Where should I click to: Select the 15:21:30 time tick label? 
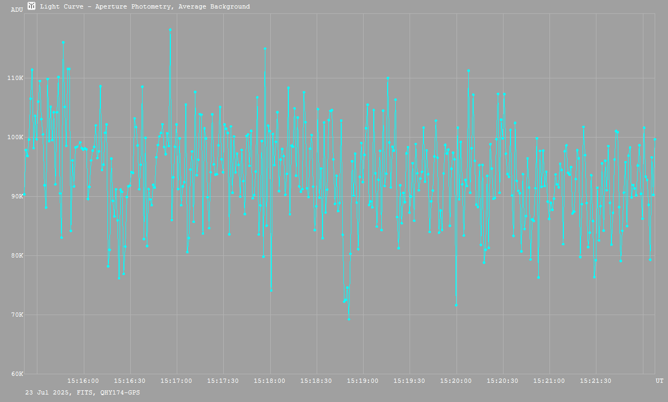tap(596, 381)
